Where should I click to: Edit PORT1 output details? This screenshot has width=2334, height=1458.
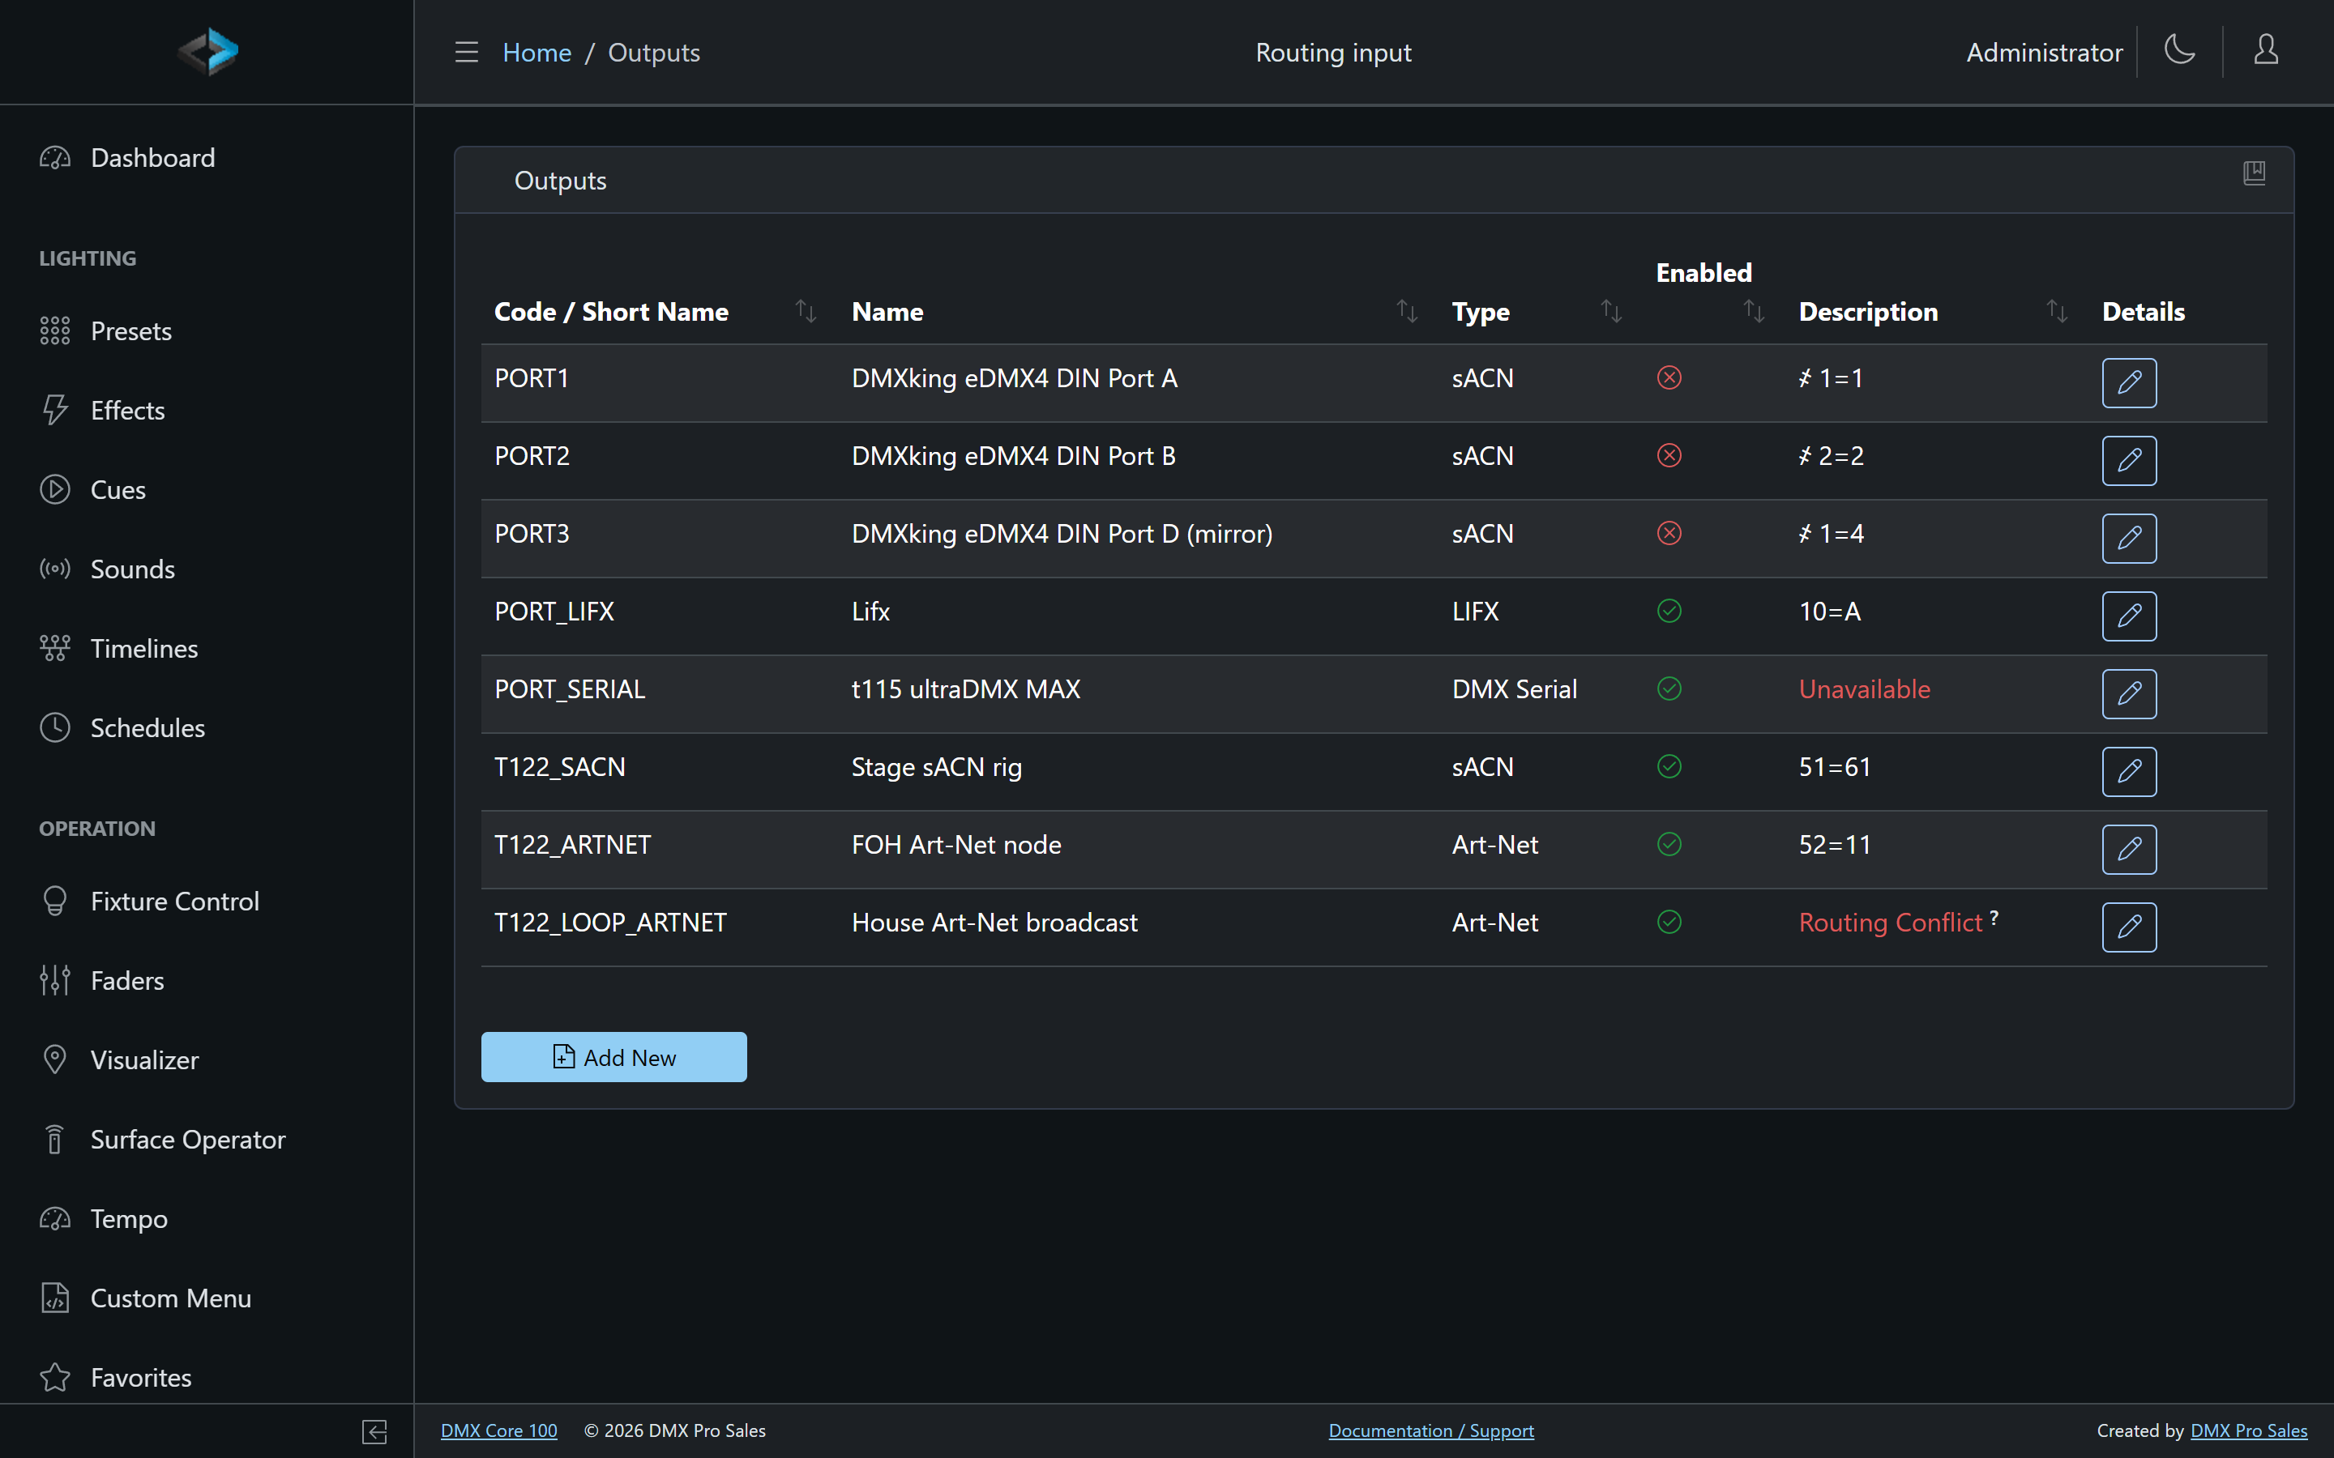(x=2129, y=383)
